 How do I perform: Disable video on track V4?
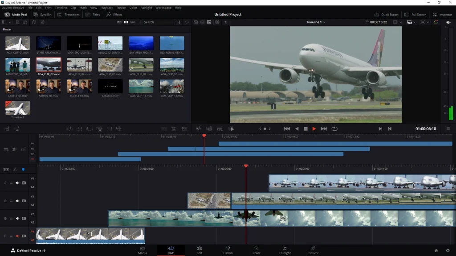point(24,183)
